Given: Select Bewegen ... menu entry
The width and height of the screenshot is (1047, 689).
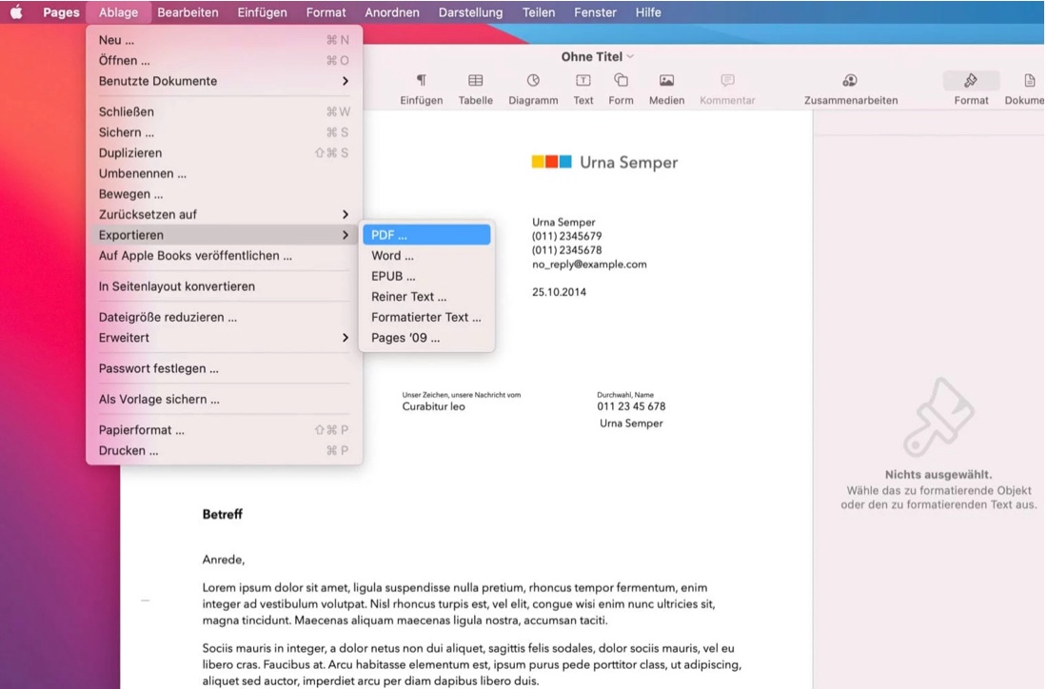Looking at the screenshot, I should pos(224,194).
